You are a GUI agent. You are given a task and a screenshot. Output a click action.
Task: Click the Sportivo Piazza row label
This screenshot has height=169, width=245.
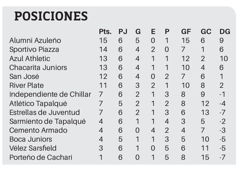coord(34,50)
